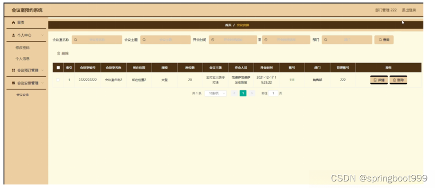
Task: Click 退出登录 in header
Action: click(409, 10)
